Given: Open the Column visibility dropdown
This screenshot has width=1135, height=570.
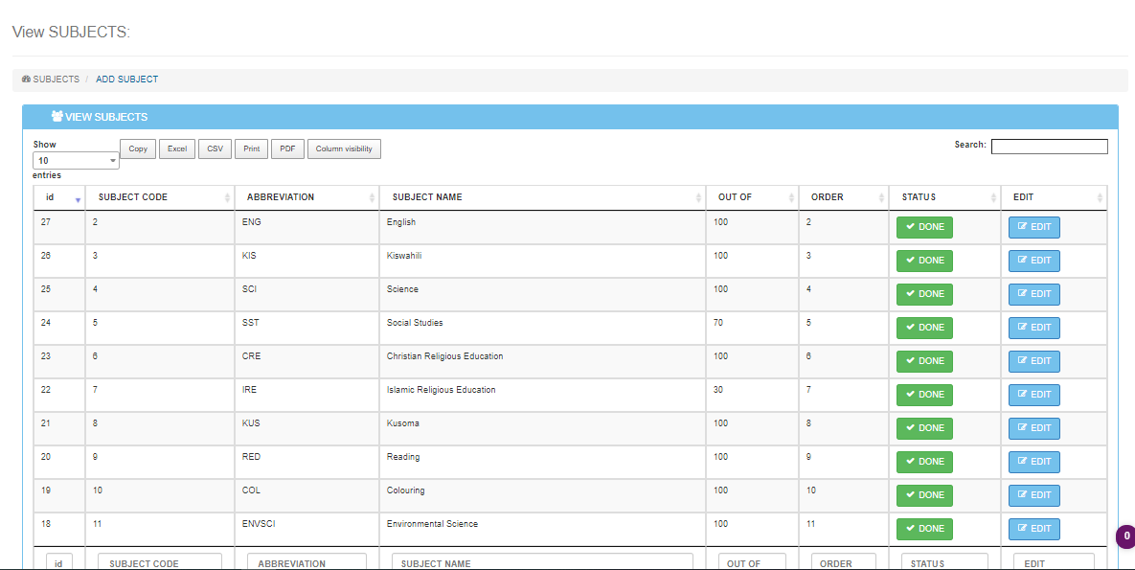Looking at the screenshot, I should pyautogui.click(x=344, y=148).
